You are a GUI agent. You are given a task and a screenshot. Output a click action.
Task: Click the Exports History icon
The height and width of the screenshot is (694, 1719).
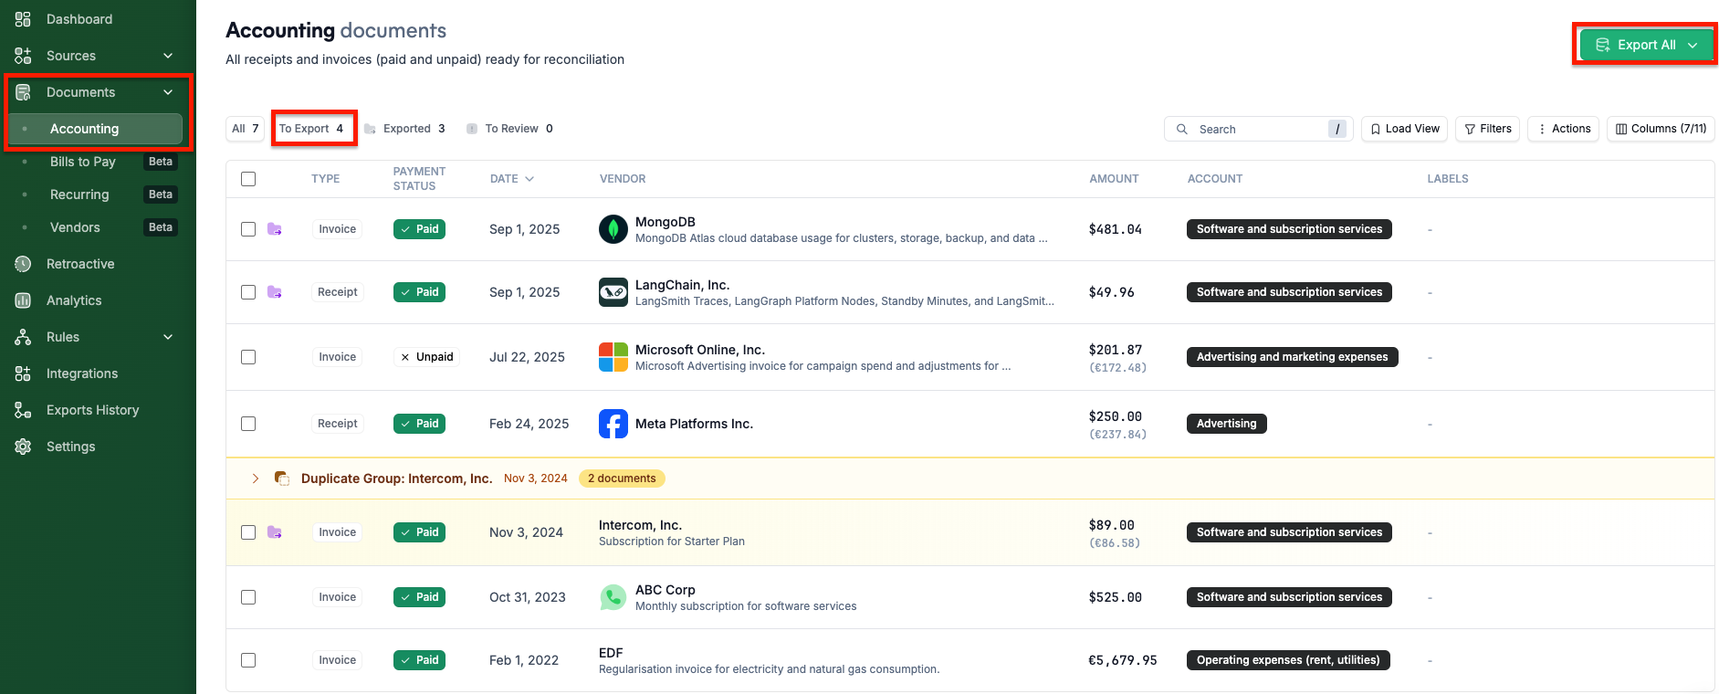coord(23,410)
